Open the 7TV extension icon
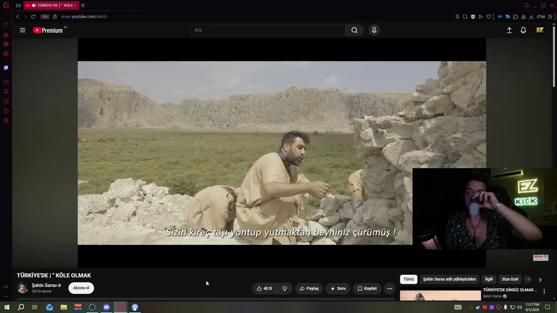The image size is (557, 313). coord(507,17)
